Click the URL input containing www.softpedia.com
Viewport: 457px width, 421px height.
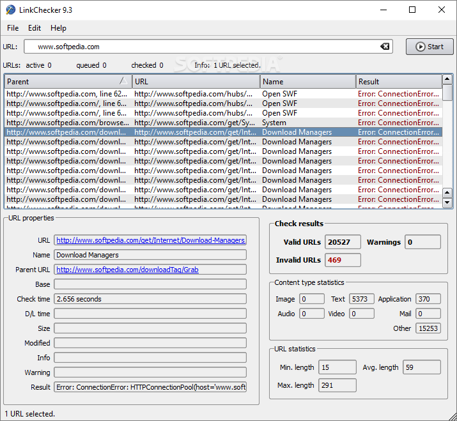coord(208,47)
